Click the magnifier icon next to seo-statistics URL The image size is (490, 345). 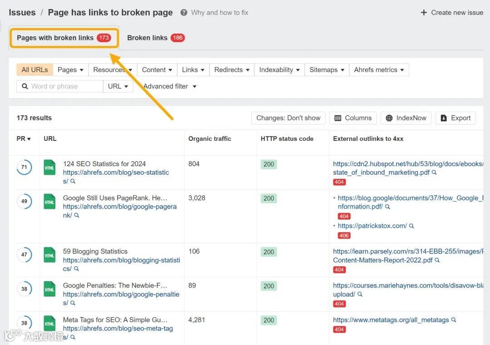click(x=73, y=181)
